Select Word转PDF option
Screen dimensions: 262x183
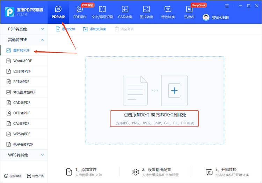click(24, 61)
